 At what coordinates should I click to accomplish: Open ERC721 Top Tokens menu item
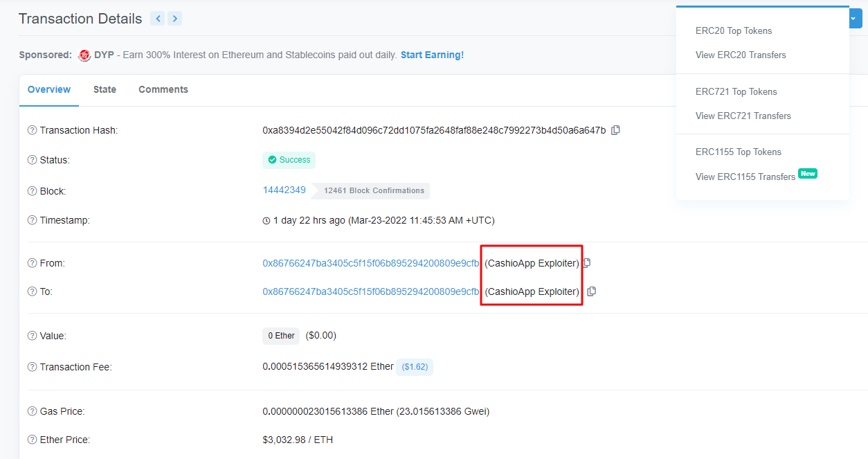tap(736, 91)
